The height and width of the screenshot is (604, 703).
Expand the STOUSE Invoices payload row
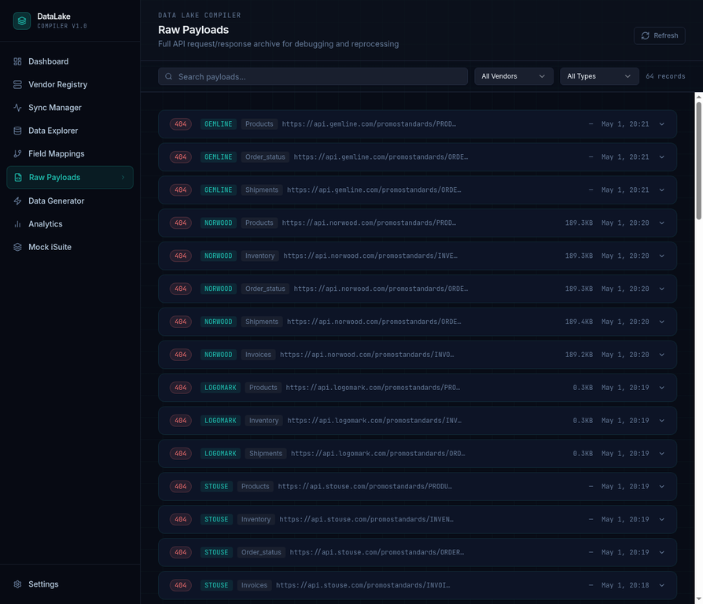418,586
